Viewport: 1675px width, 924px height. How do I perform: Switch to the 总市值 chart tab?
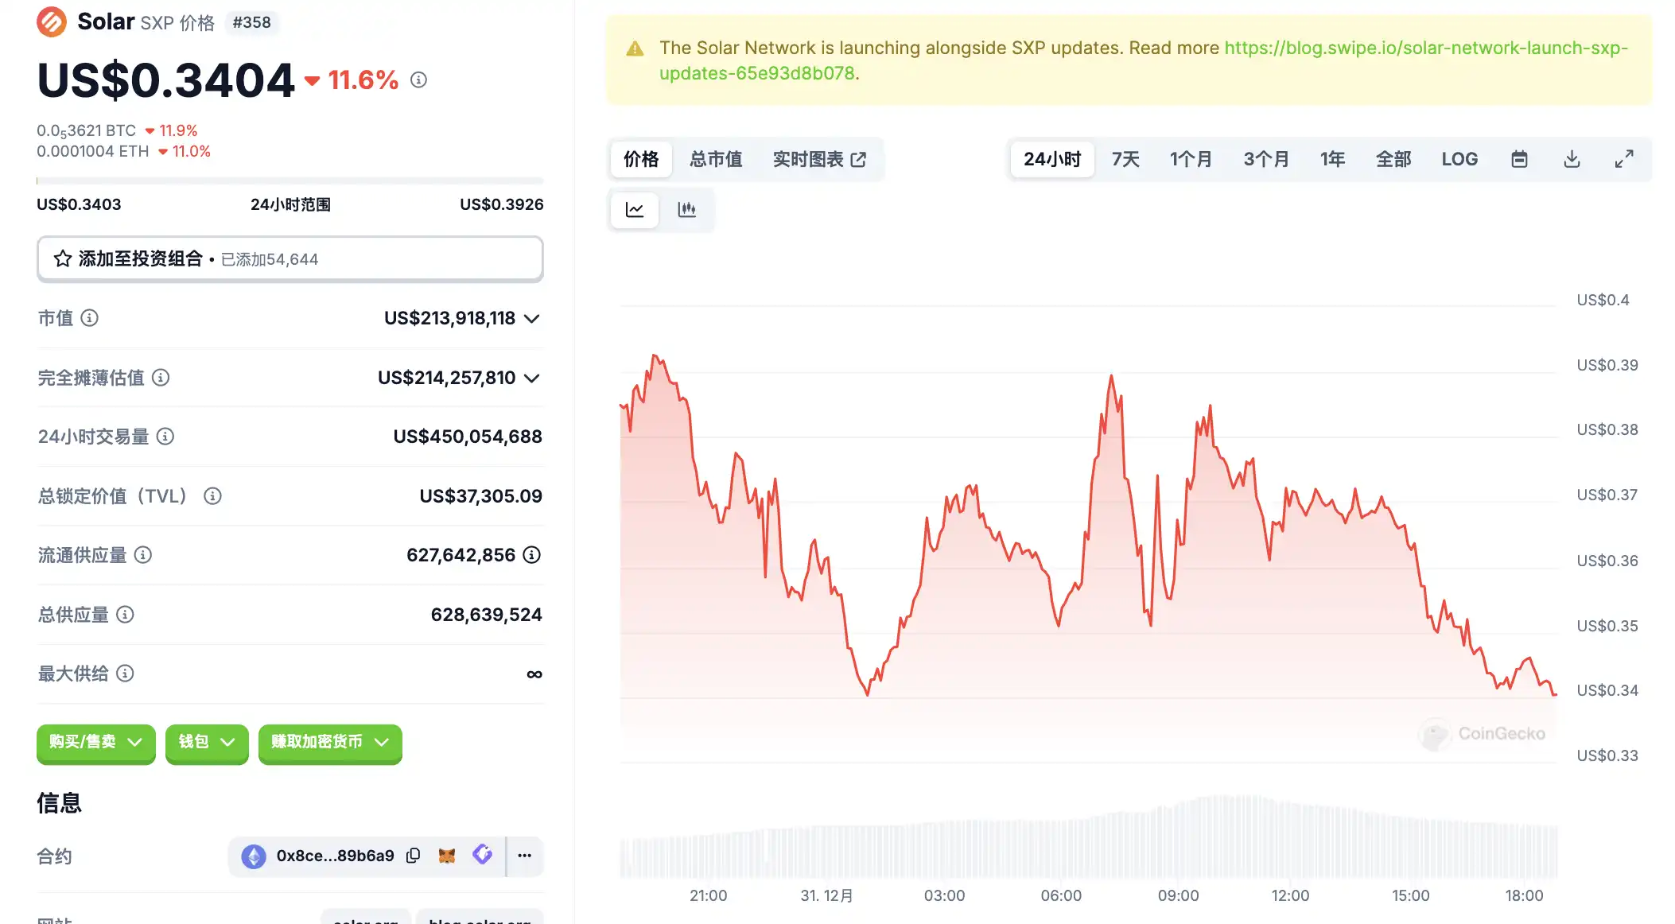coord(716,159)
